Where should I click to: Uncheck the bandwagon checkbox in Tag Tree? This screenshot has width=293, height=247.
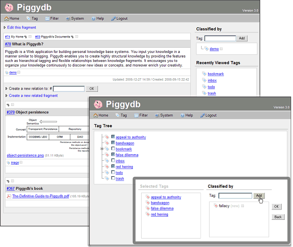[113, 143]
